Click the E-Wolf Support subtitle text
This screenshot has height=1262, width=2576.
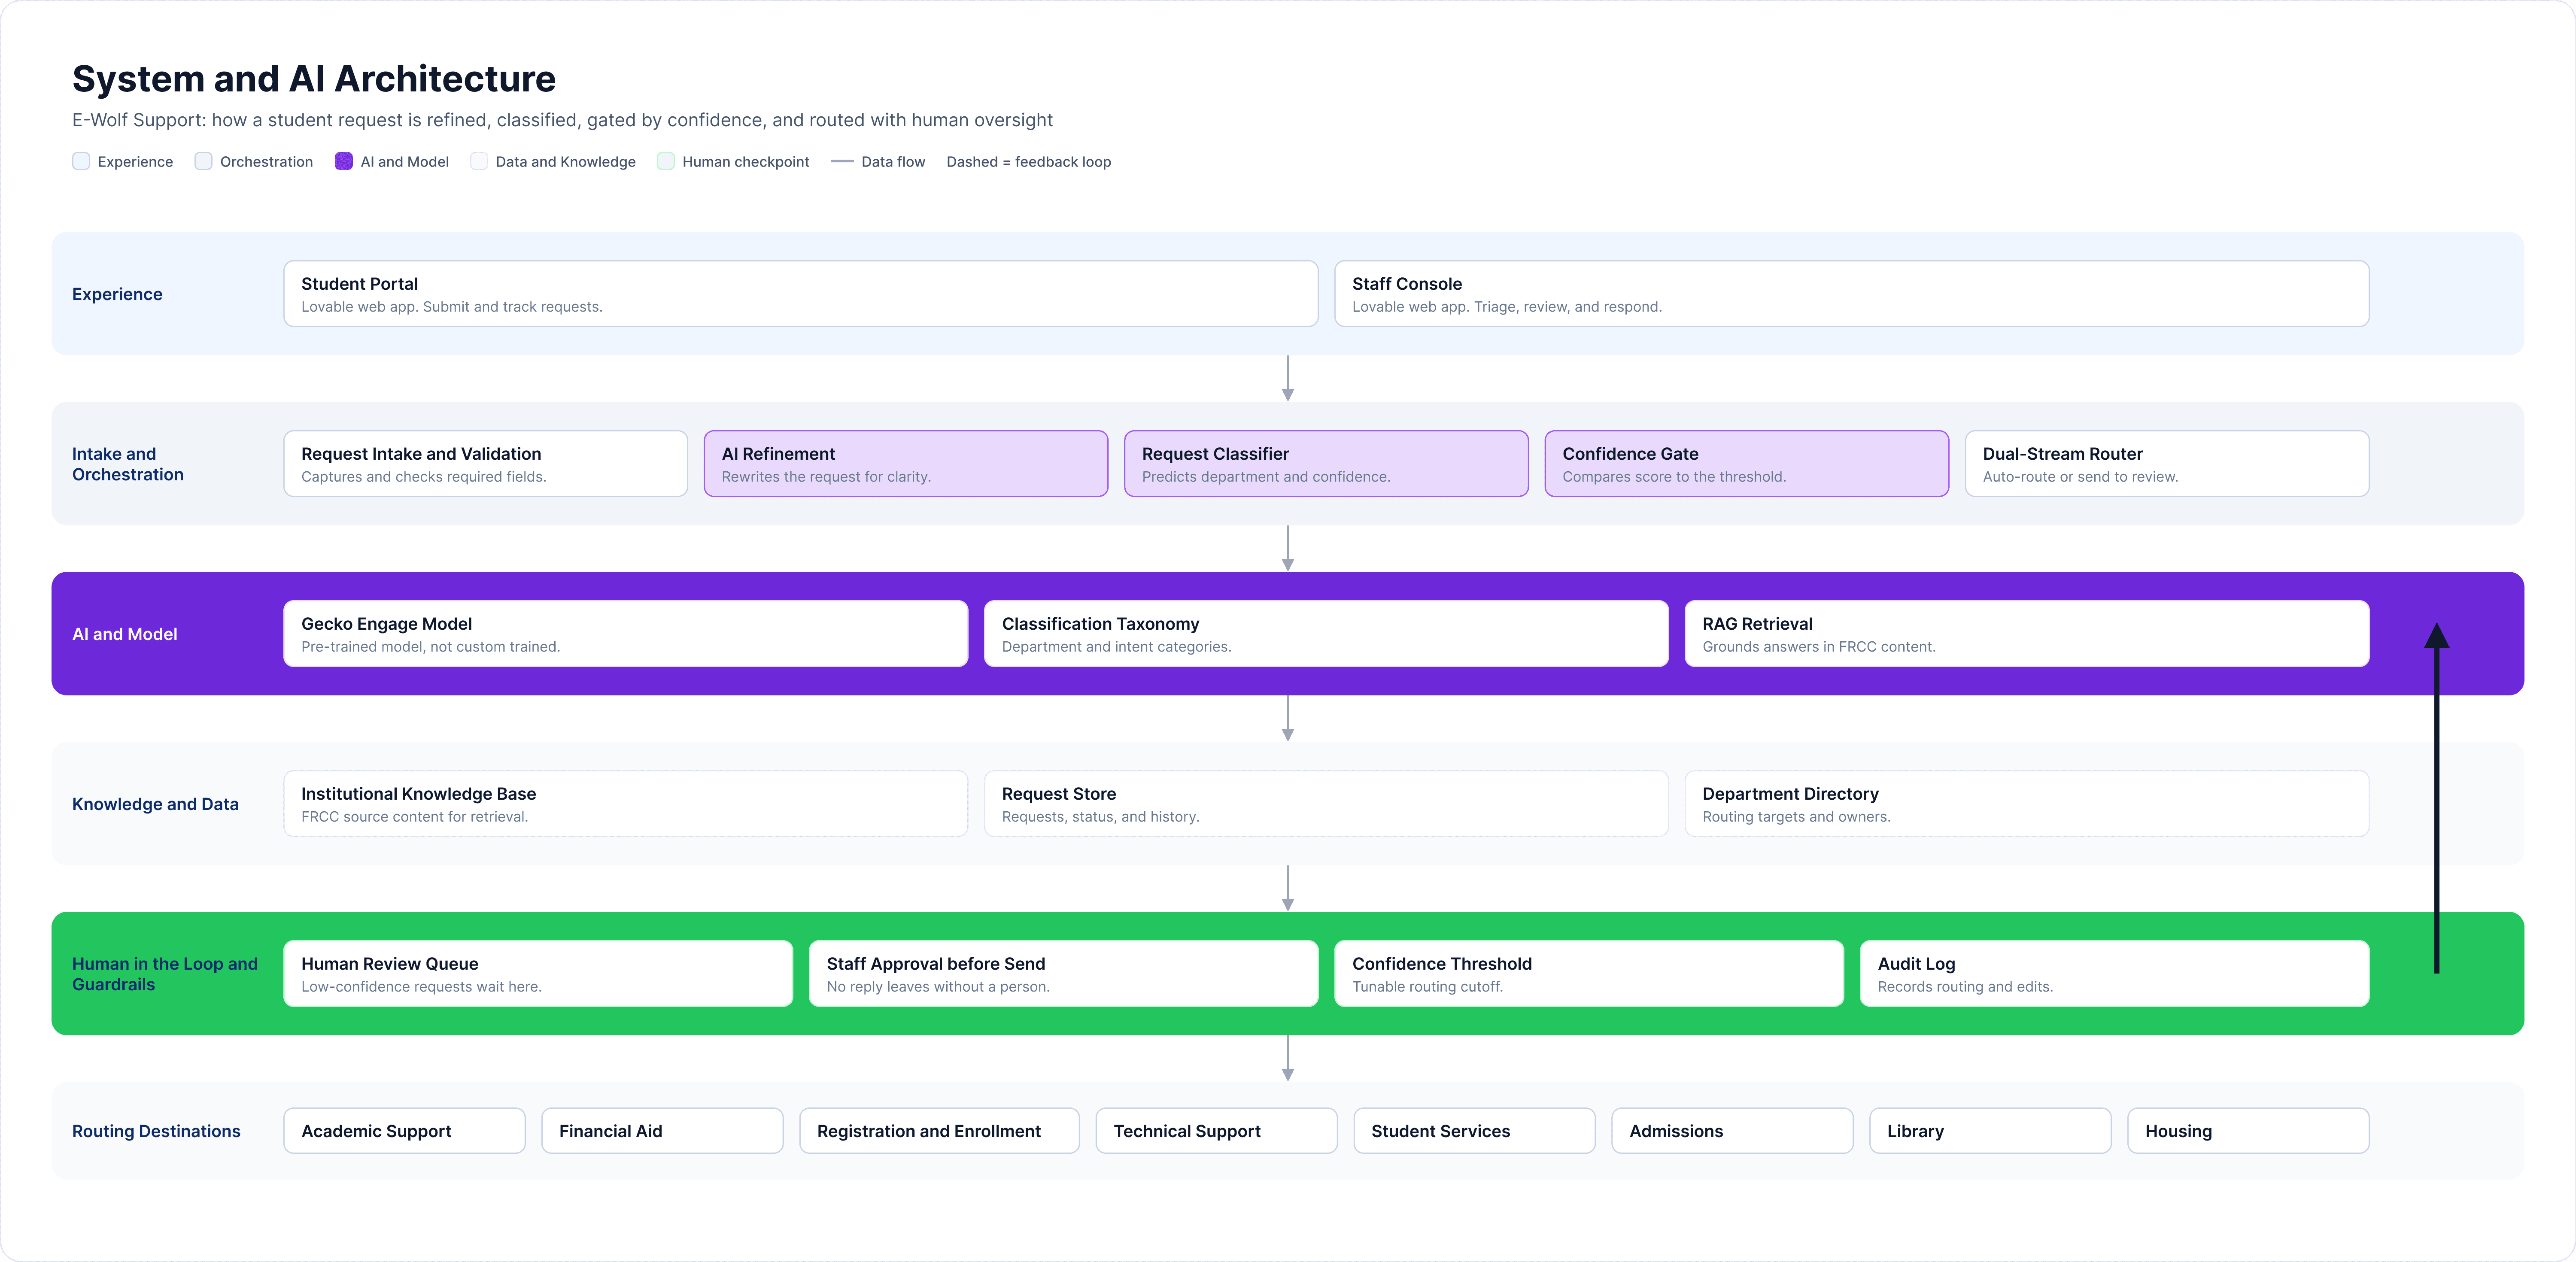click(562, 120)
